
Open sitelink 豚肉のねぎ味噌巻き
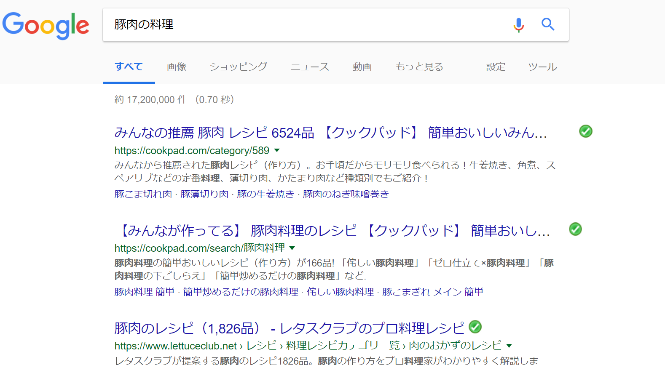tap(346, 194)
